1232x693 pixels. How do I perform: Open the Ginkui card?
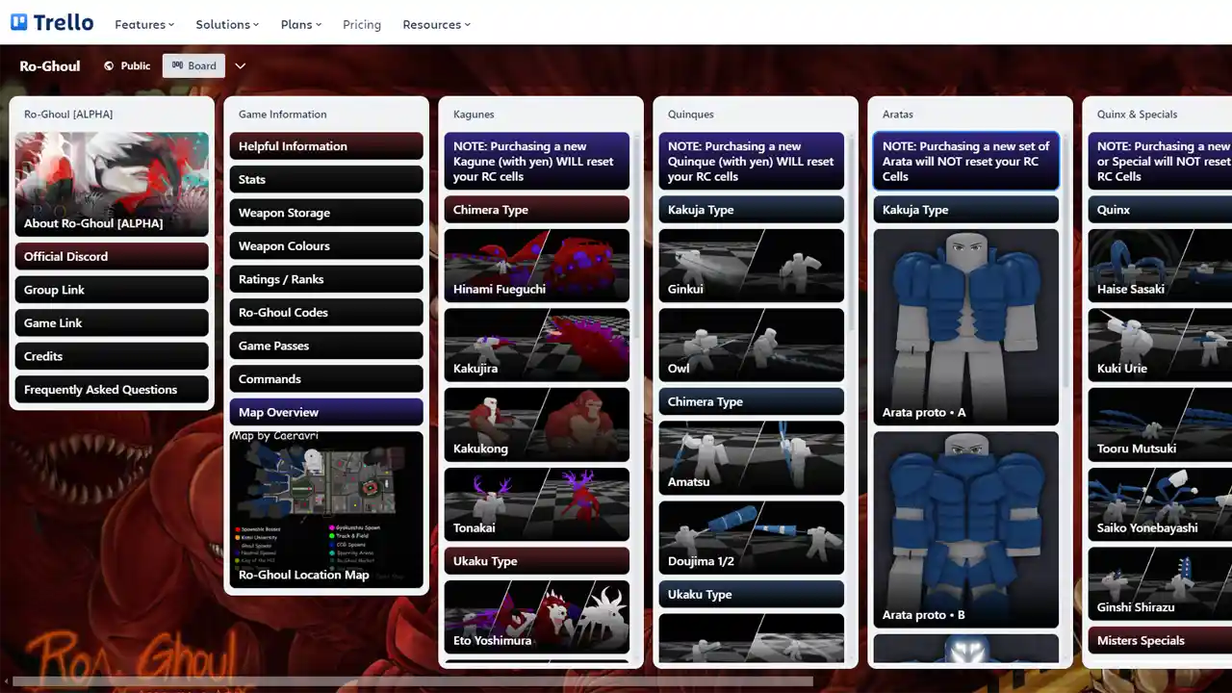pos(752,266)
